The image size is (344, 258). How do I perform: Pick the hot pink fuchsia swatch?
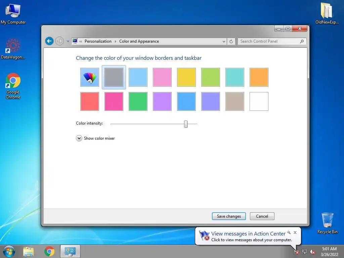114,101
